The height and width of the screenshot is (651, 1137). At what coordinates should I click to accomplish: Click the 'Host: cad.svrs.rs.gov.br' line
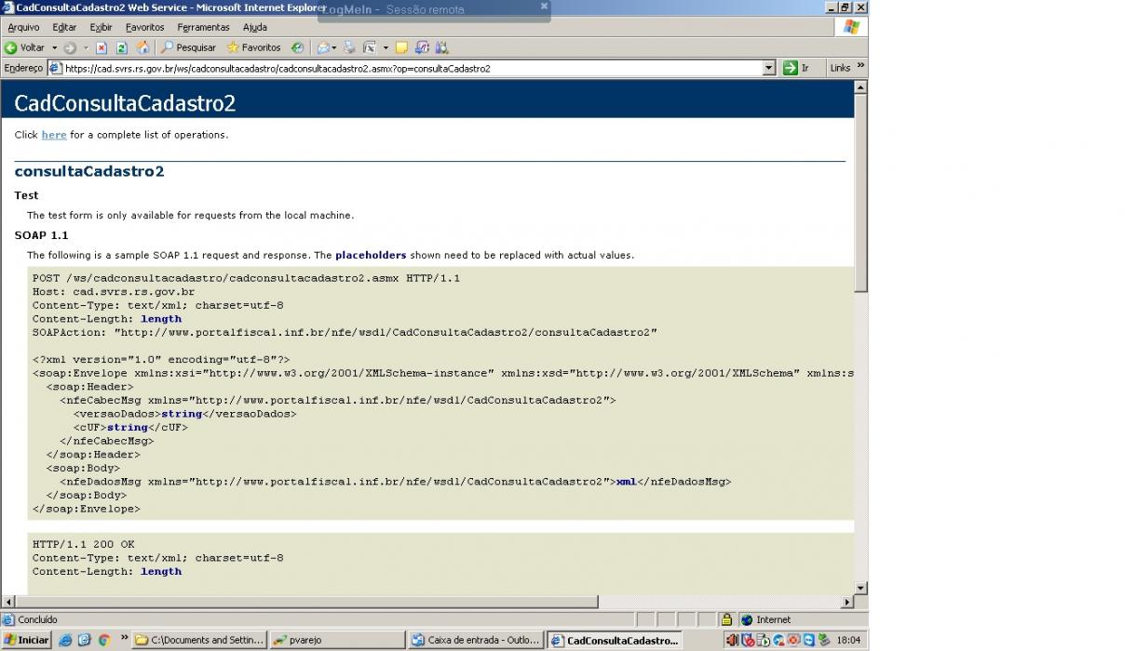(x=114, y=292)
